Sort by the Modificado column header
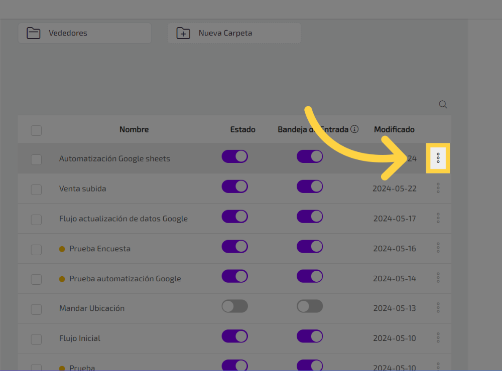This screenshot has height=371, width=502. point(394,129)
